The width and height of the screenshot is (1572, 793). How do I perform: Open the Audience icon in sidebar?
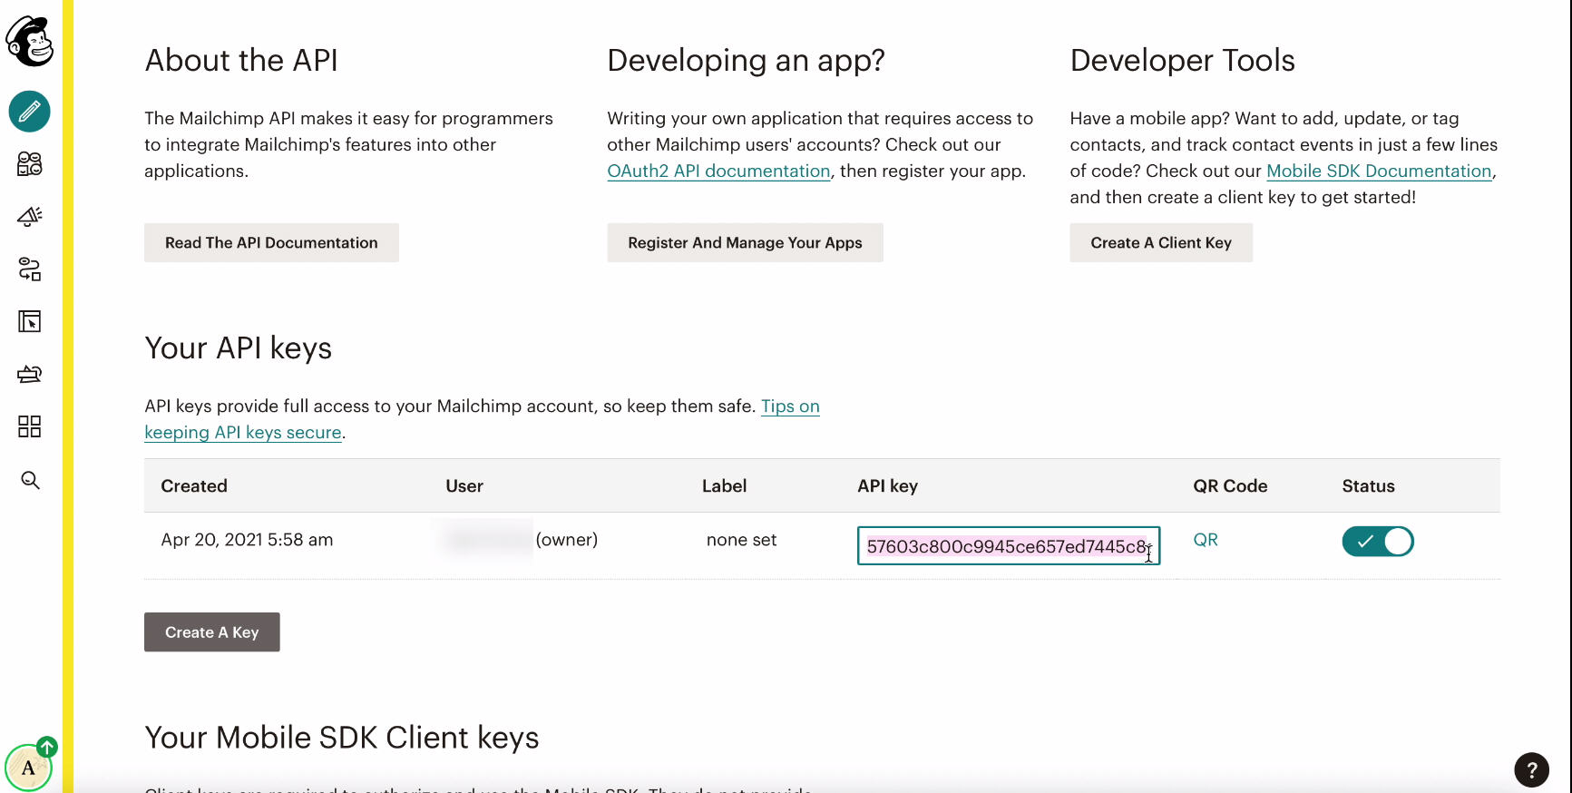tap(30, 164)
